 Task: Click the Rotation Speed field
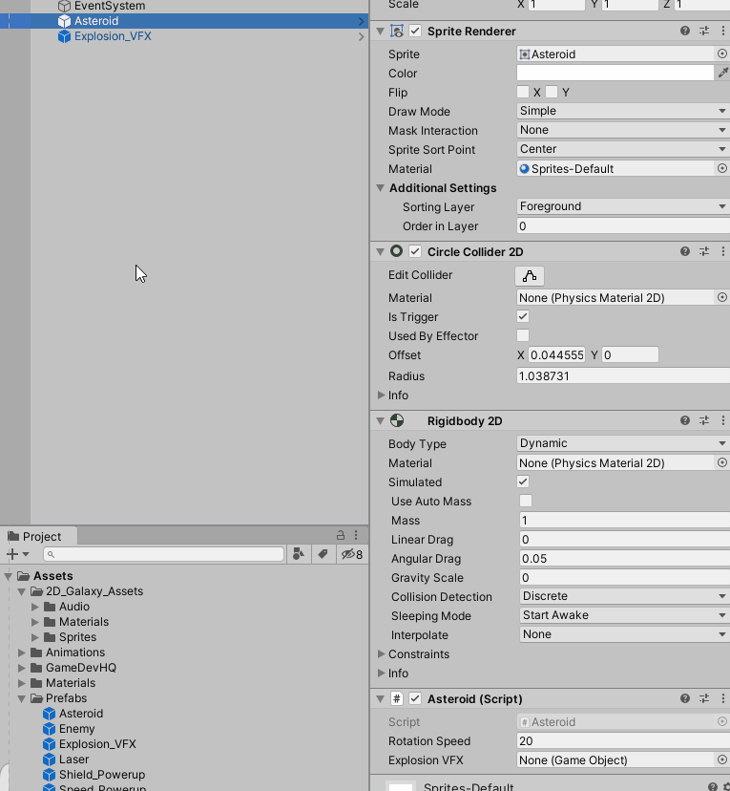click(x=623, y=740)
